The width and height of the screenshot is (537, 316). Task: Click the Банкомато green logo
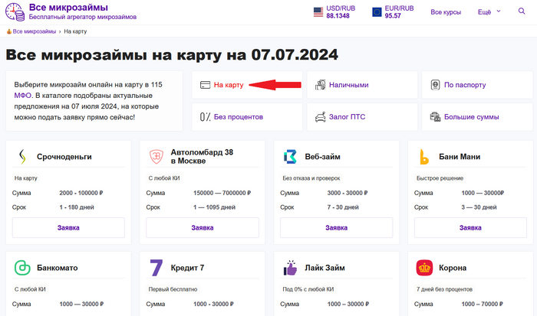tap(22, 268)
